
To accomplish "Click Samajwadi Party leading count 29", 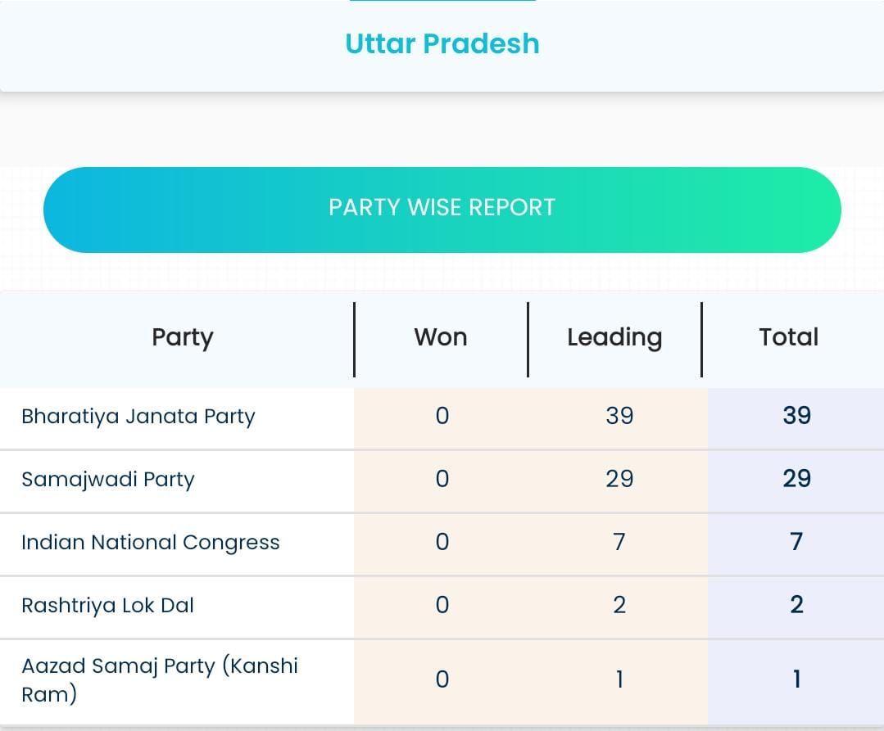I will click(619, 479).
